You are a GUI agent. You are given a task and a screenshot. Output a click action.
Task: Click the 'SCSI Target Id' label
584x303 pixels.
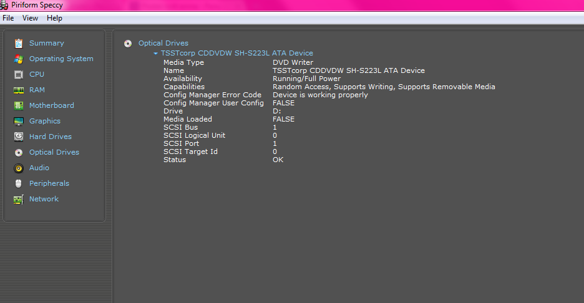pyautogui.click(x=191, y=152)
